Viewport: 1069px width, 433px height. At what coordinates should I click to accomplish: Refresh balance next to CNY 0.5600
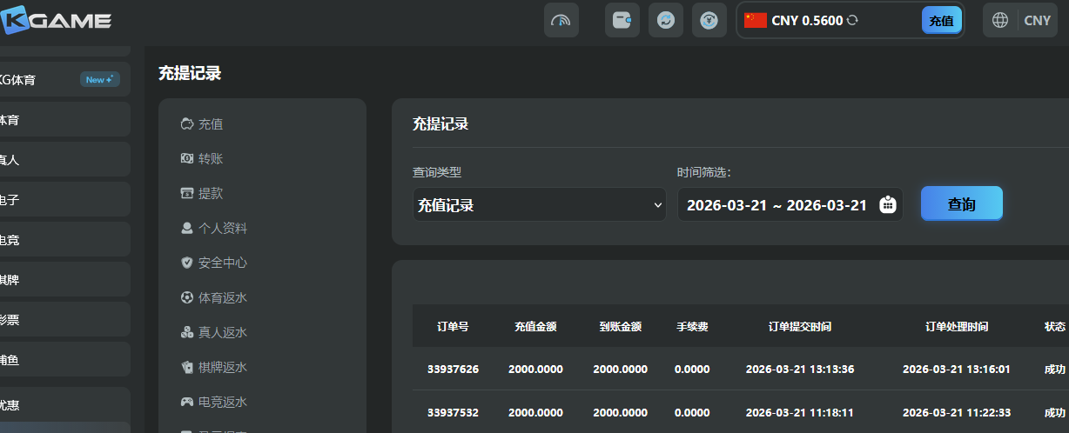(852, 20)
